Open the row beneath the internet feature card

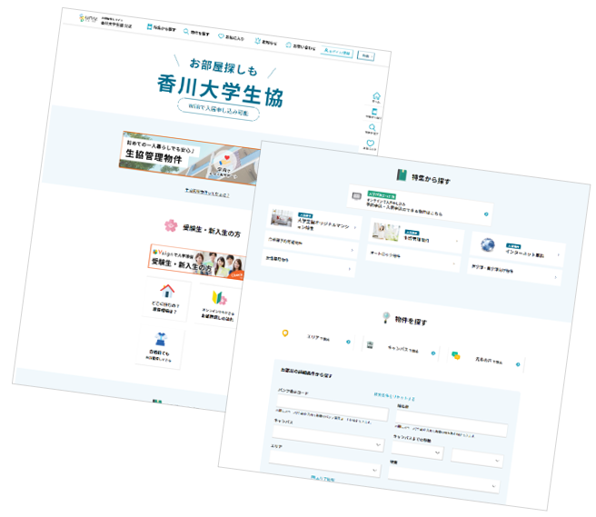click(x=514, y=273)
